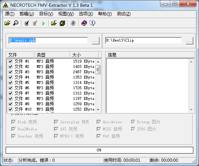
Task: Click inside the 信息 text area
Action: coord(147,86)
